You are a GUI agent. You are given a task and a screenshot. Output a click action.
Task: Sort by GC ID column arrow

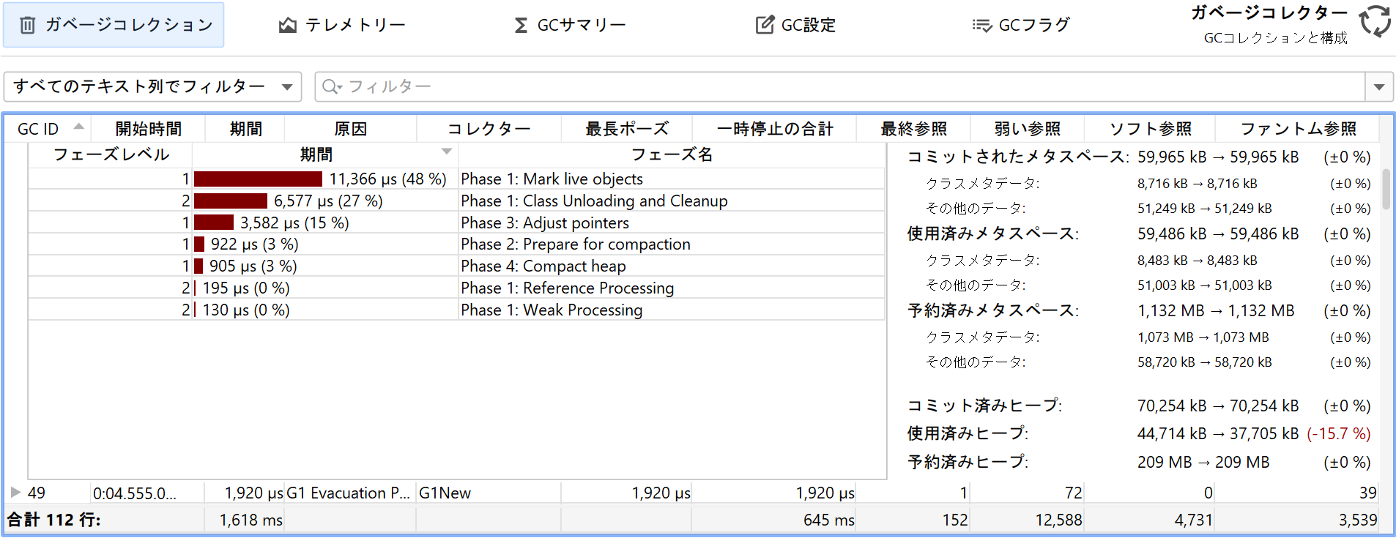(x=79, y=127)
